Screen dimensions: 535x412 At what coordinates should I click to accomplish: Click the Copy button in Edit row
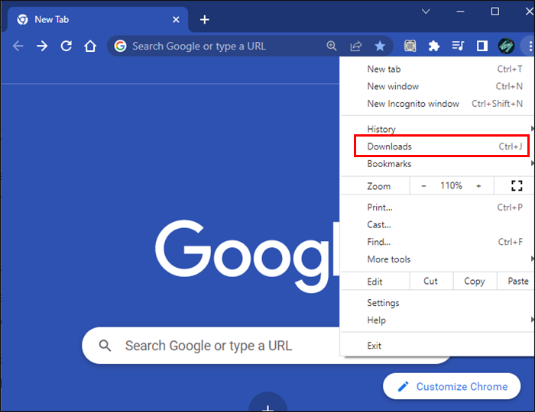(x=475, y=281)
